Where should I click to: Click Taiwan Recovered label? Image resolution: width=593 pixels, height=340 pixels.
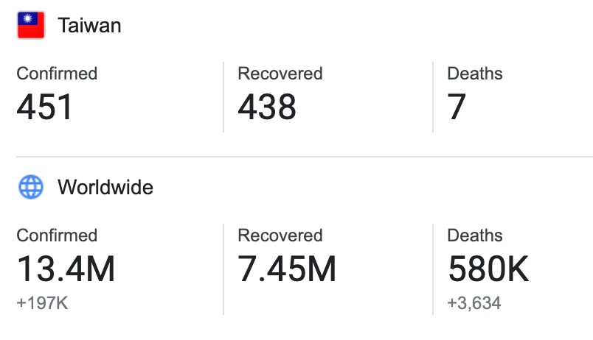click(x=280, y=73)
